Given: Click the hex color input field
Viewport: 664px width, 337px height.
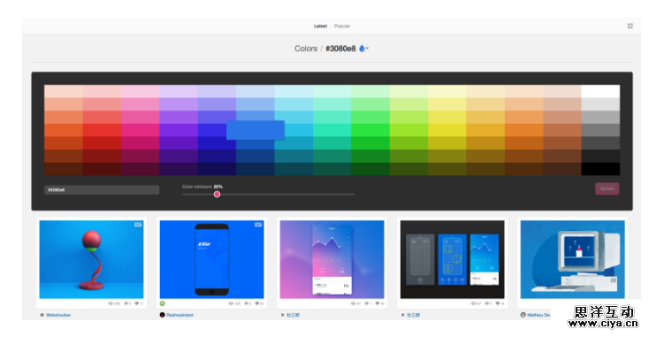Looking at the screenshot, I should (102, 189).
